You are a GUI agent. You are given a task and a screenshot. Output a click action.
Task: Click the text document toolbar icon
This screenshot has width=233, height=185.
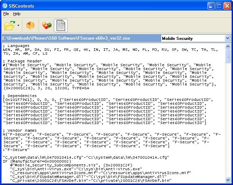pos(61,26)
